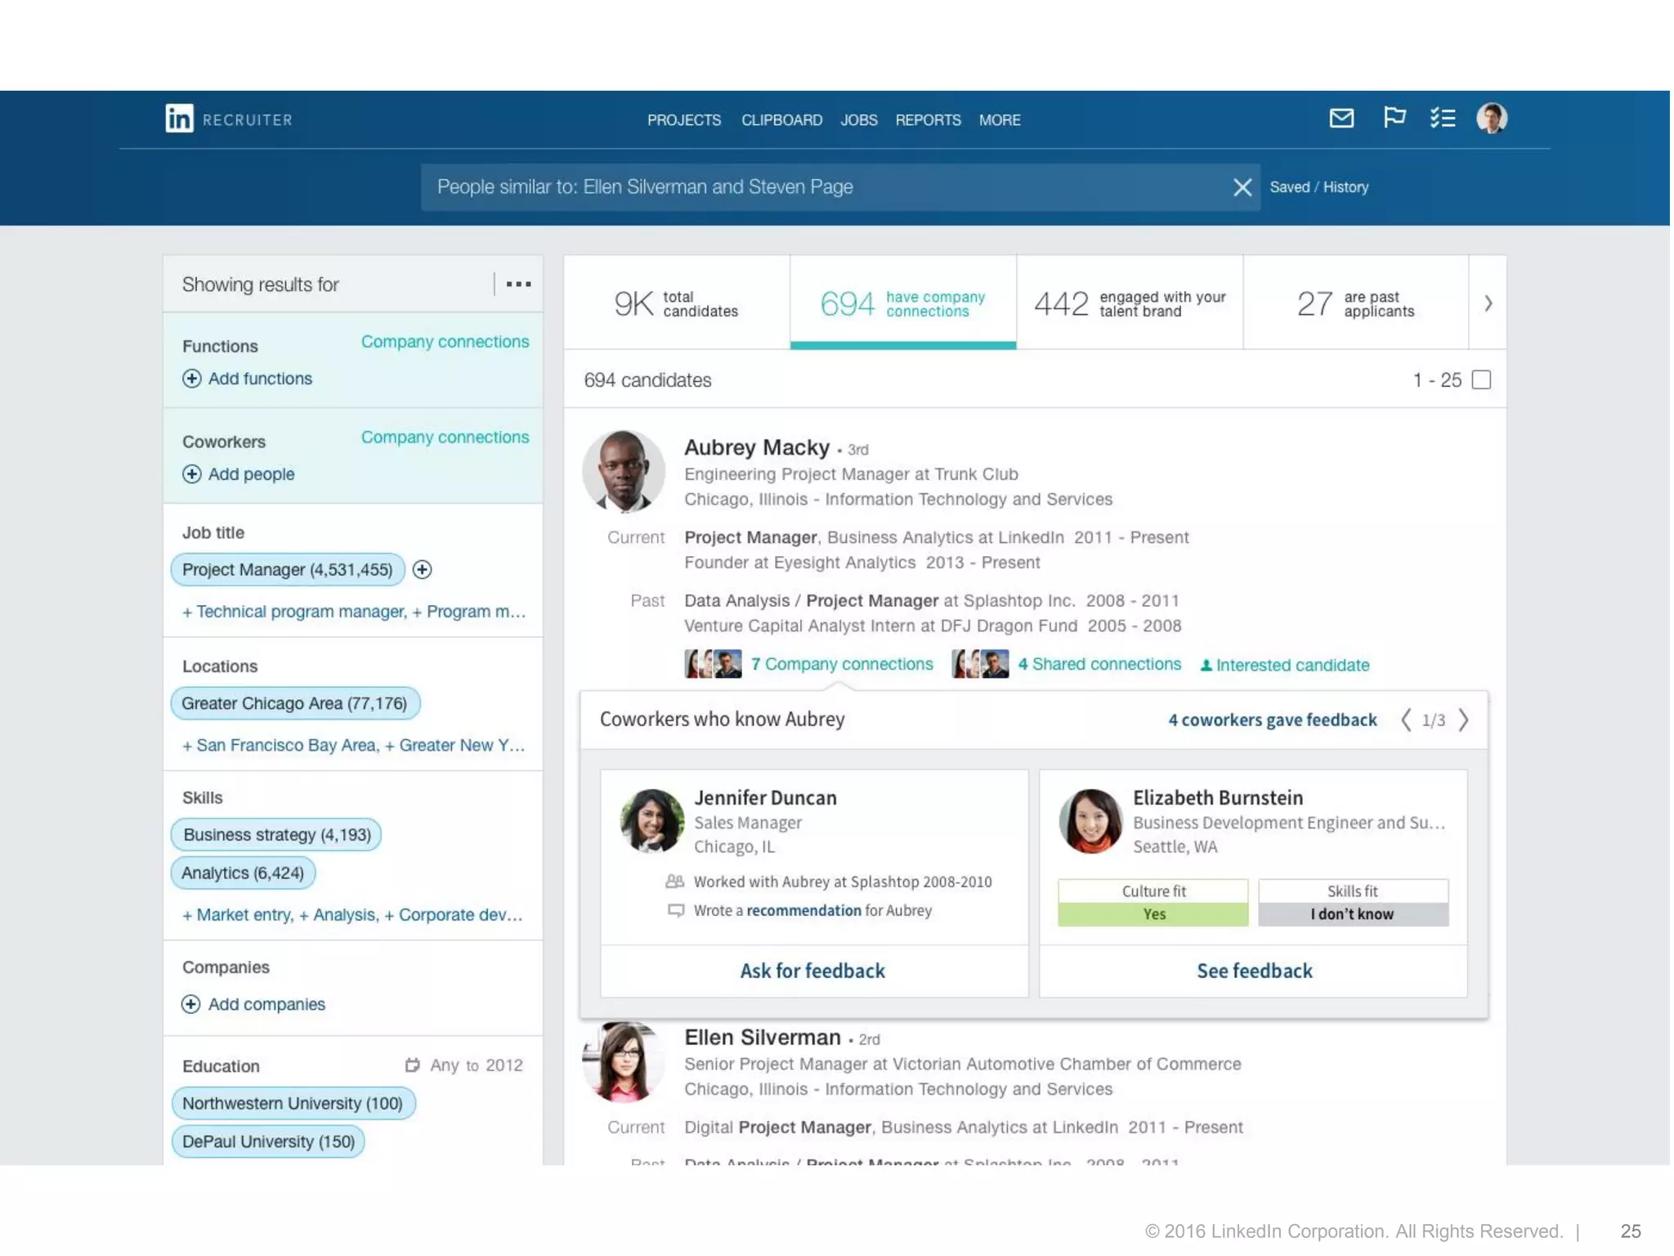Select Analytics skill chip

point(243,873)
